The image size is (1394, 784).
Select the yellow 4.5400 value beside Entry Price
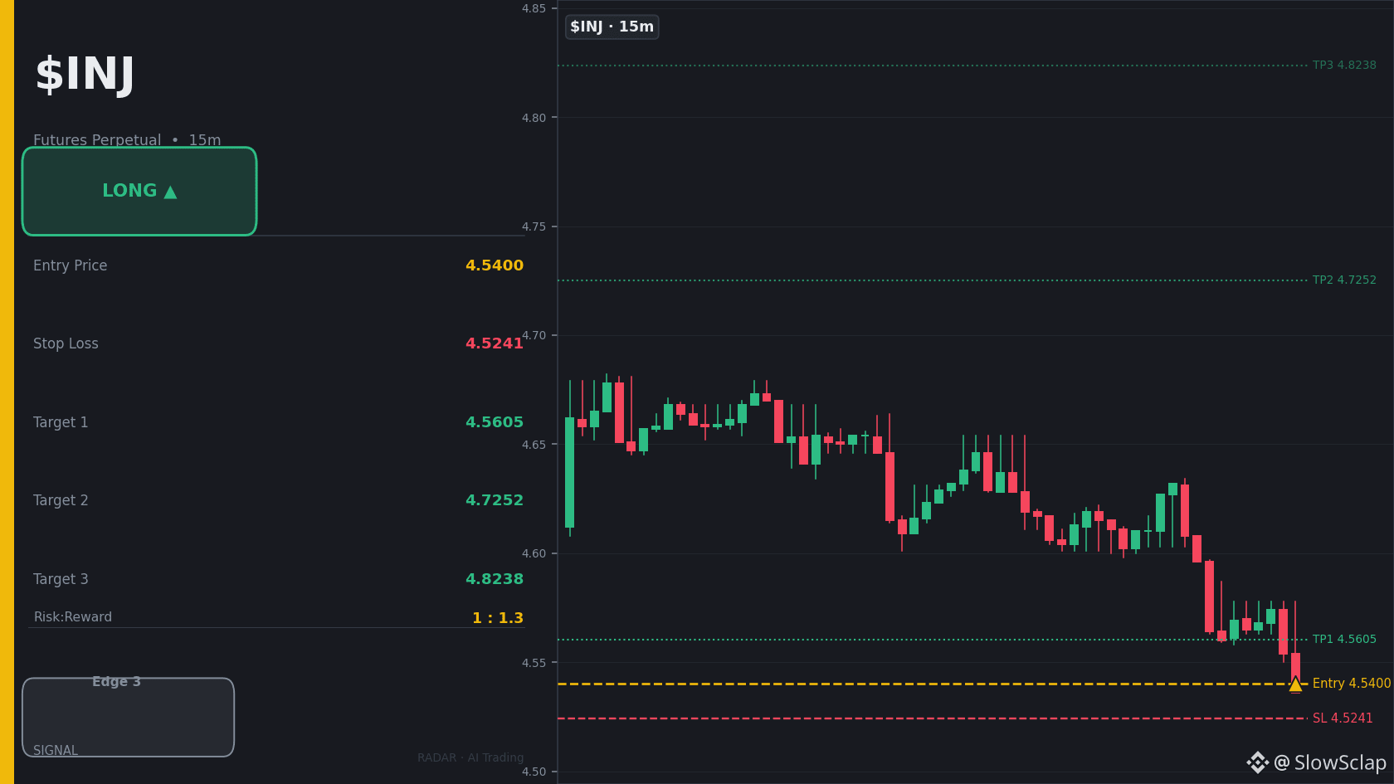coord(495,265)
